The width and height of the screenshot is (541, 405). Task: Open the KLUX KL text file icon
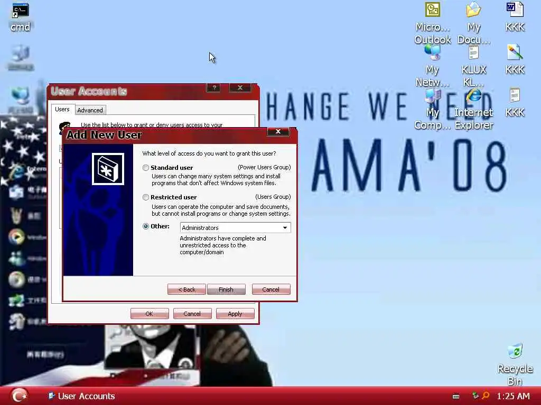point(474,66)
